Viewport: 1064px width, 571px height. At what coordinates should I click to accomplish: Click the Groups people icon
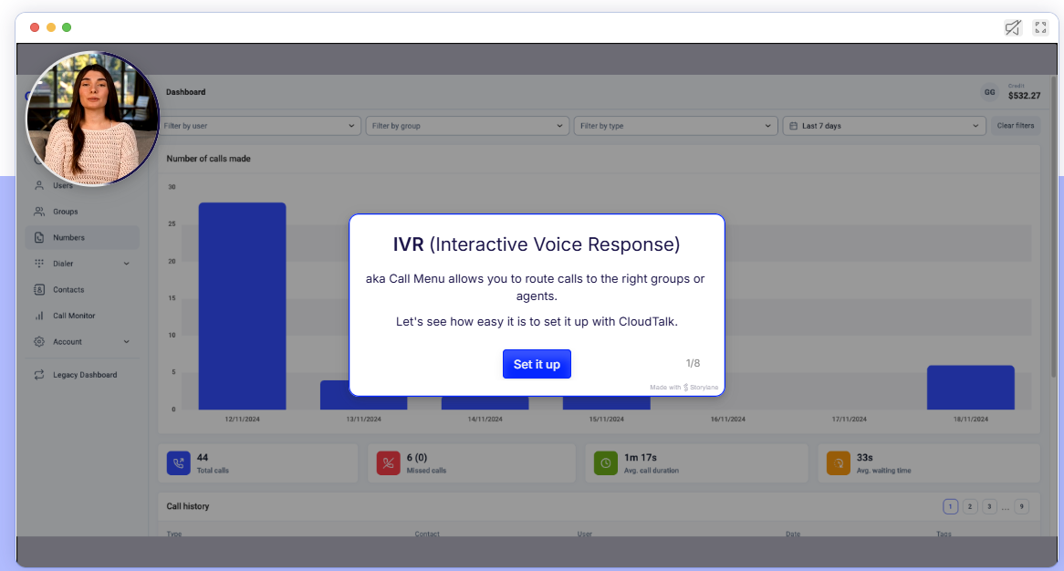click(x=39, y=212)
